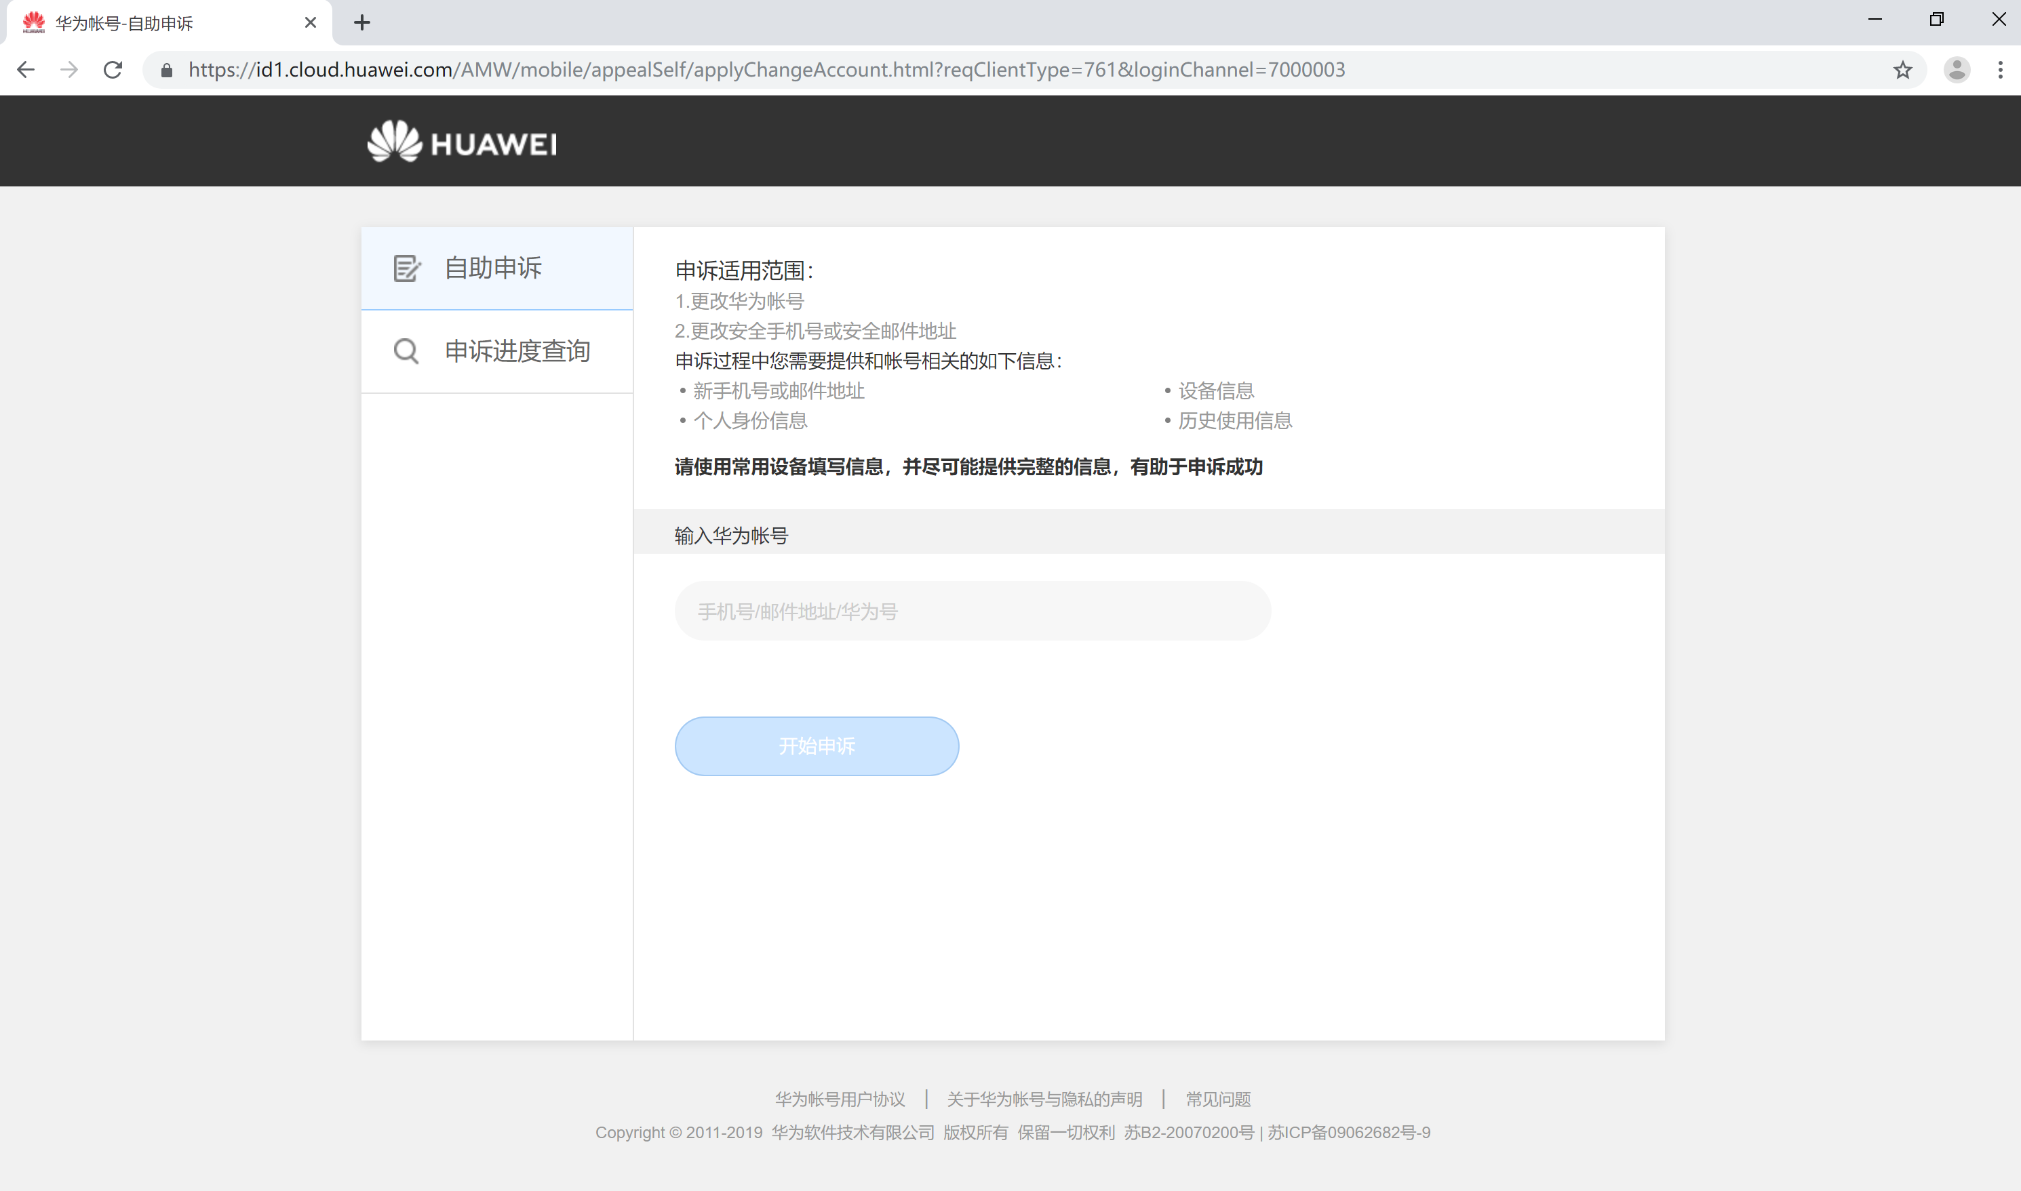Click the back navigation arrow

(26, 70)
